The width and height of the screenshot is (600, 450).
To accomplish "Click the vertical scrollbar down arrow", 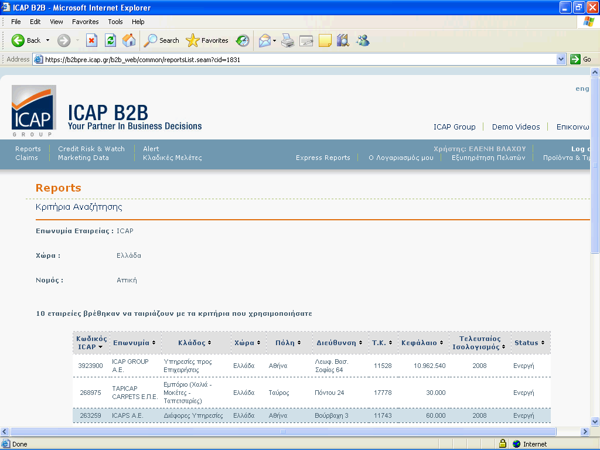I will point(595,422).
